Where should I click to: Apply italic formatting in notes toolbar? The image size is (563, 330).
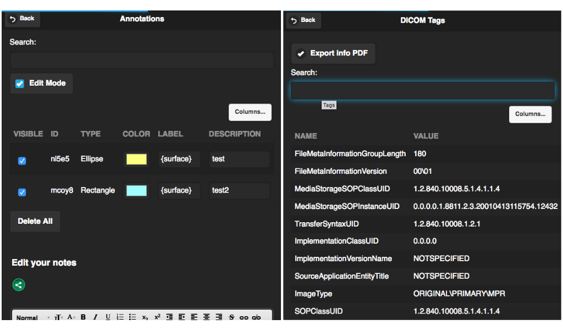click(95, 317)
